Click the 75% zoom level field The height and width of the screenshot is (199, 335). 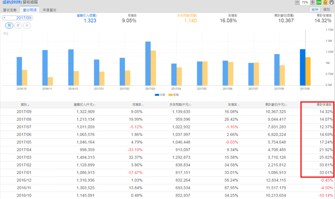pyautogui.click(x=305, y=2)
